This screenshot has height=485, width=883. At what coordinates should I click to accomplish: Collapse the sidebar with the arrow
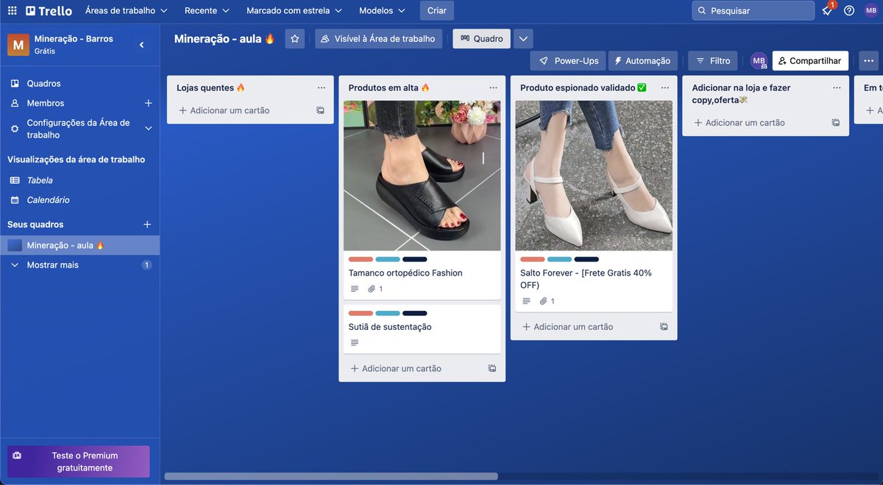tap(142, 45)
